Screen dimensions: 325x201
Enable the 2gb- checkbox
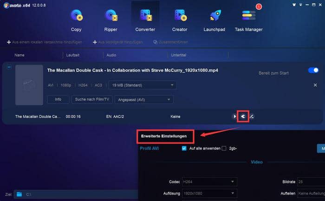[x=224, y=149]
